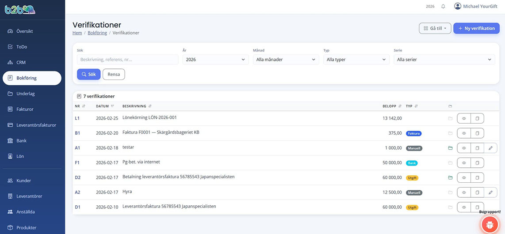This screenshot has height=234, width=505.
Task: View verification B1 with the eye icon
Action: click(x=464, y=133)
